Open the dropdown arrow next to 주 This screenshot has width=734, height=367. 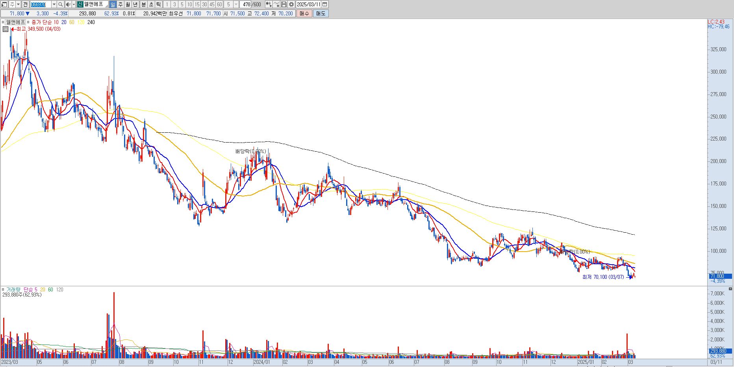tap(18, 4)
